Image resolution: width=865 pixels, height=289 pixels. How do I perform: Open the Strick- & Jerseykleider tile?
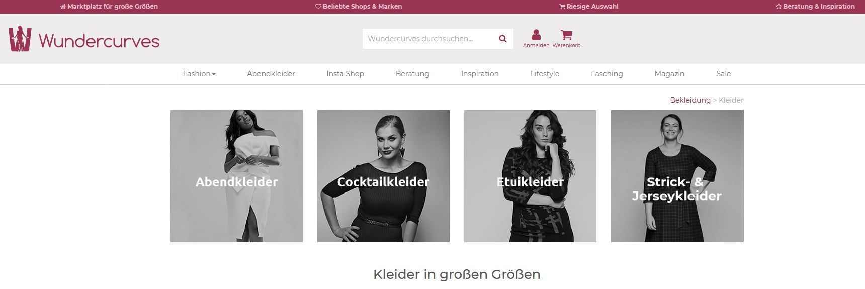point(677,176)
